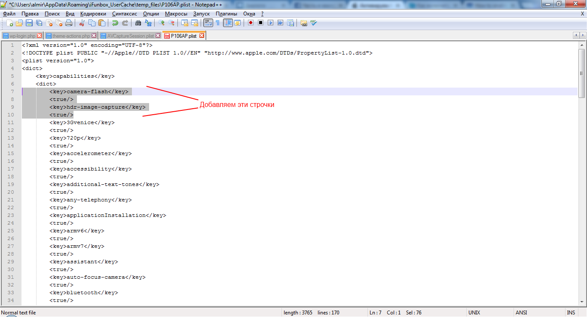Click the INS insert mode indicator
The image size is (587, 317).
tap(571, 313)
